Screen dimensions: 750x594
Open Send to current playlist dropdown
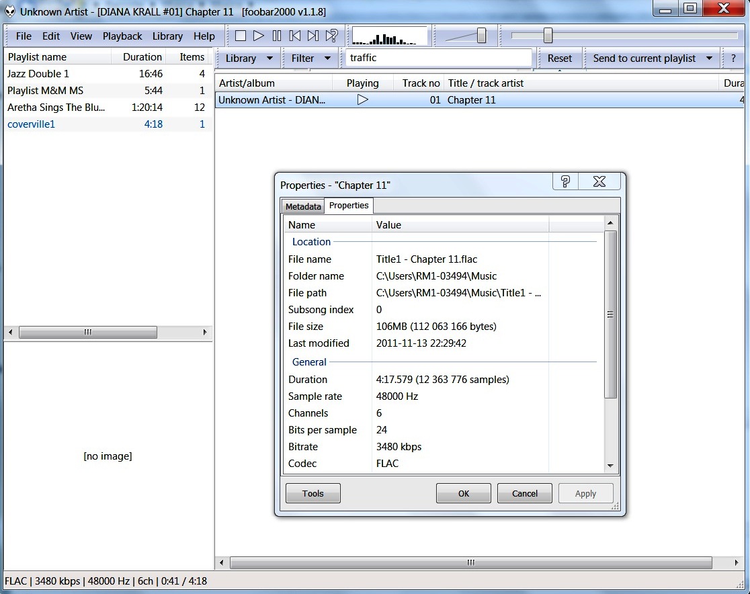[653, 58]
